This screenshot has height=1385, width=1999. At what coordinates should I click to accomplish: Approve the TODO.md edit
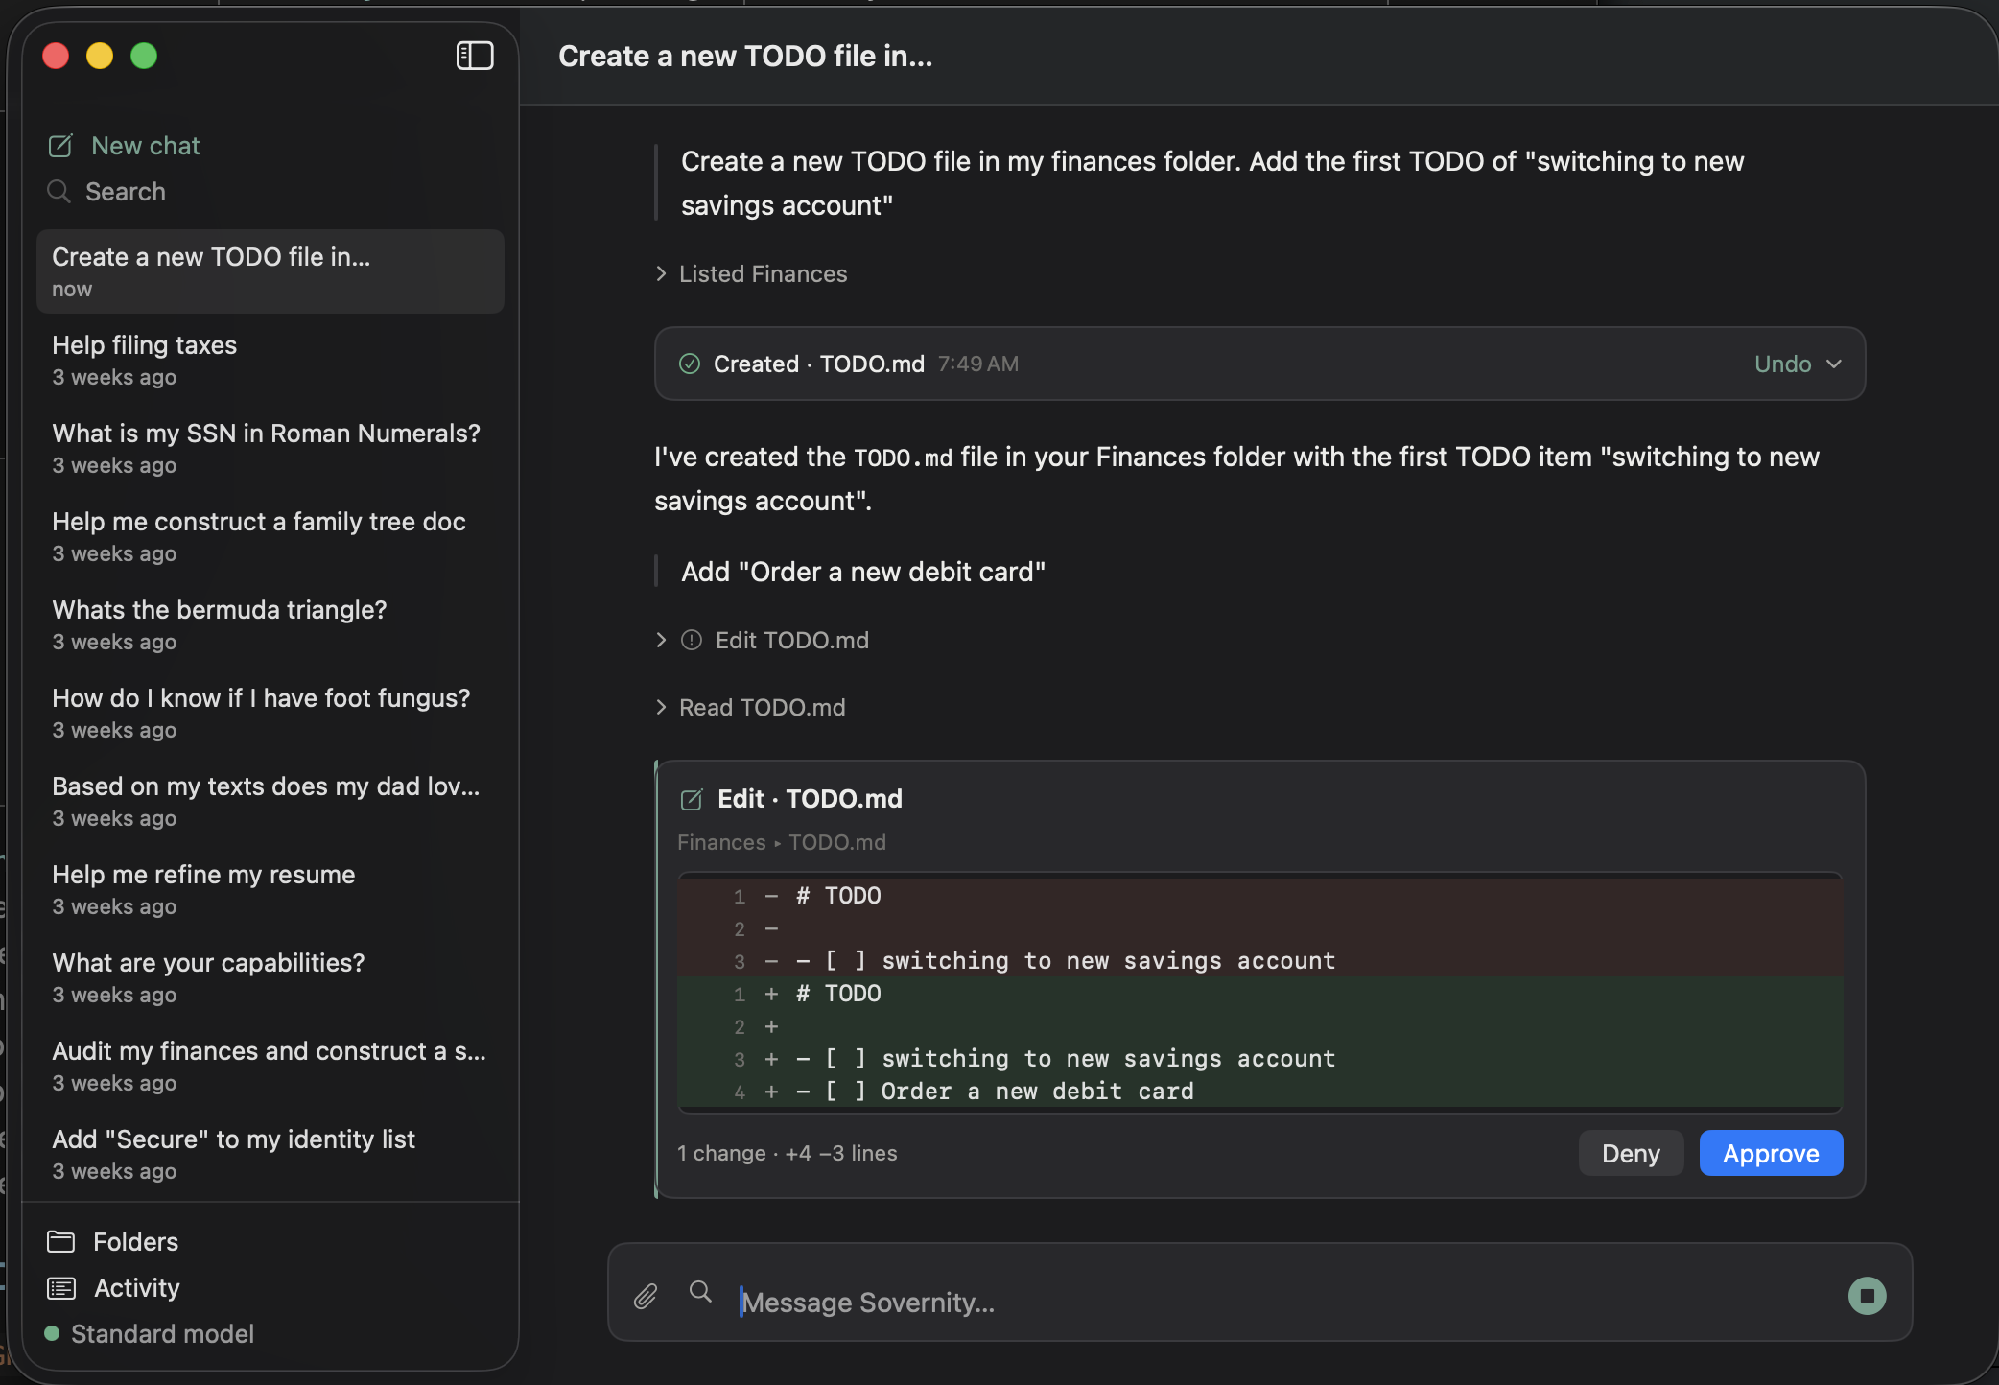(1771, 1153)
